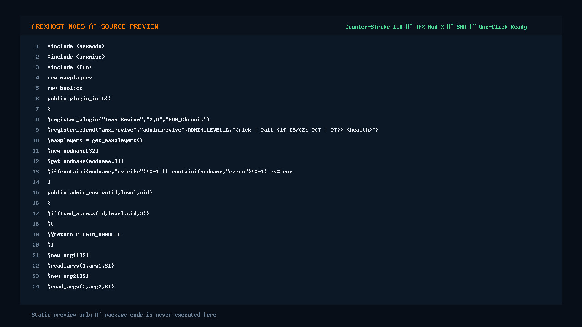Screen dimensions: 582x327
Task: Click the '#include <fun>' line
Action: 70,67
